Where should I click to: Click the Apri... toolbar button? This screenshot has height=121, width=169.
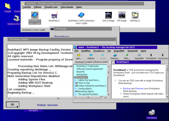pos(79,57)
